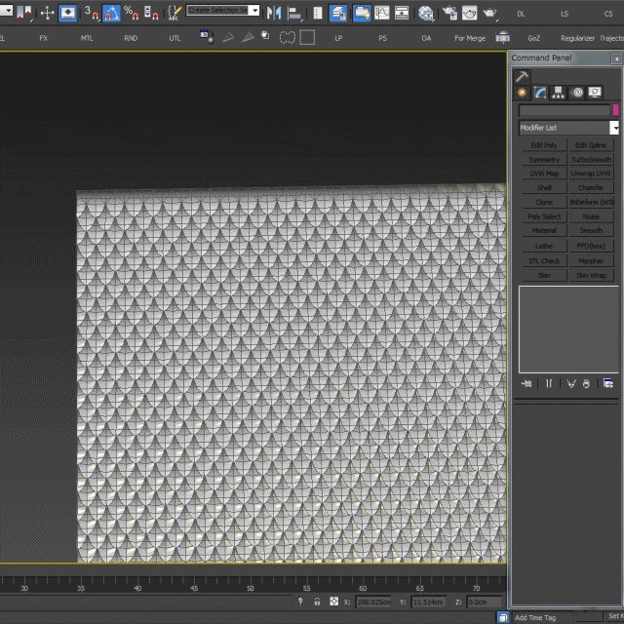This screenshot has width=624, height=624.
Task: Click the For Merge toolbar button
Action: [x=470, y=38]
